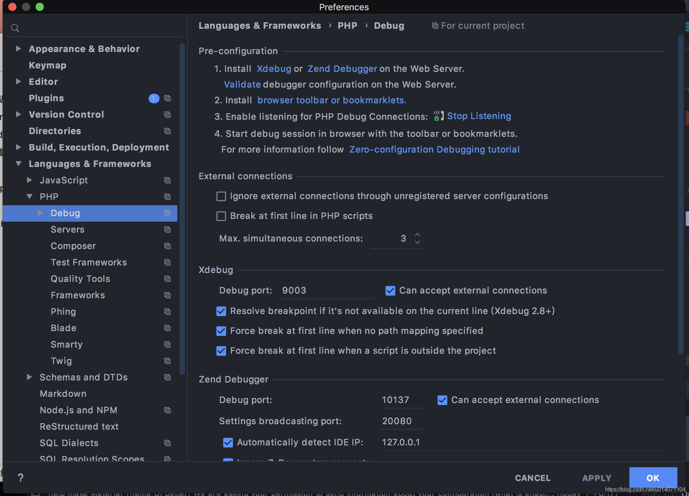Click project-level icon beside Composer
The width and height of the screenshot is (689, 496).
(x=167, y=246)
